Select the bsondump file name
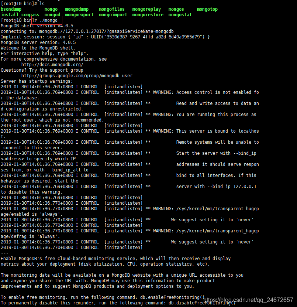297x307 pixels. pyautogui.click(x=11, y=9)
